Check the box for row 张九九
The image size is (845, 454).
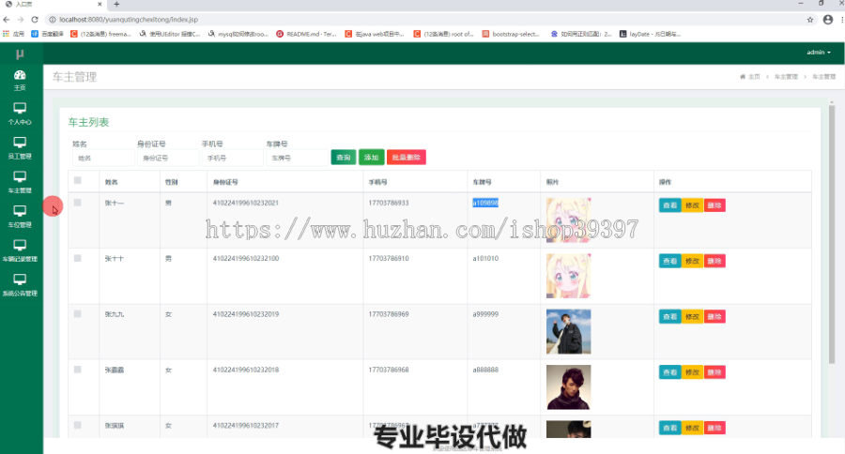(x=78, y=314)
